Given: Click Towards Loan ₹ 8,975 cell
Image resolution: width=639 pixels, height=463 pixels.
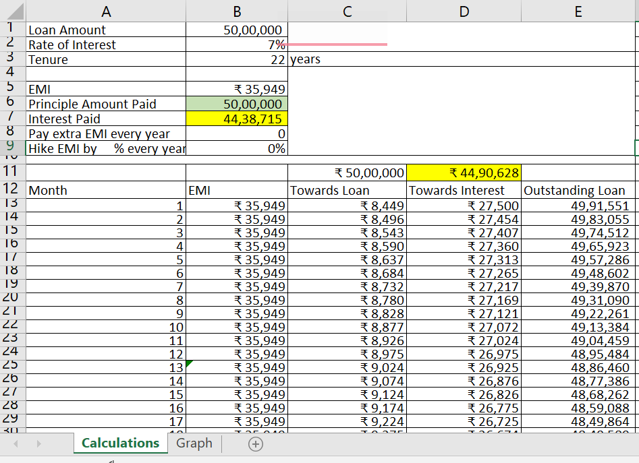Looking at the screenshot, I should (348, 354).
